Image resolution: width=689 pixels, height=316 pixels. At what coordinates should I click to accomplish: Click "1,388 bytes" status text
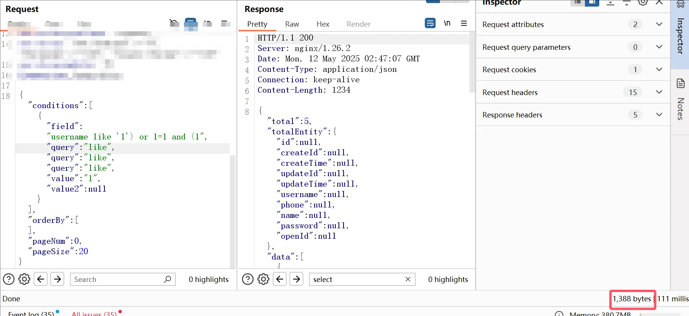click(x=632, y=299)
